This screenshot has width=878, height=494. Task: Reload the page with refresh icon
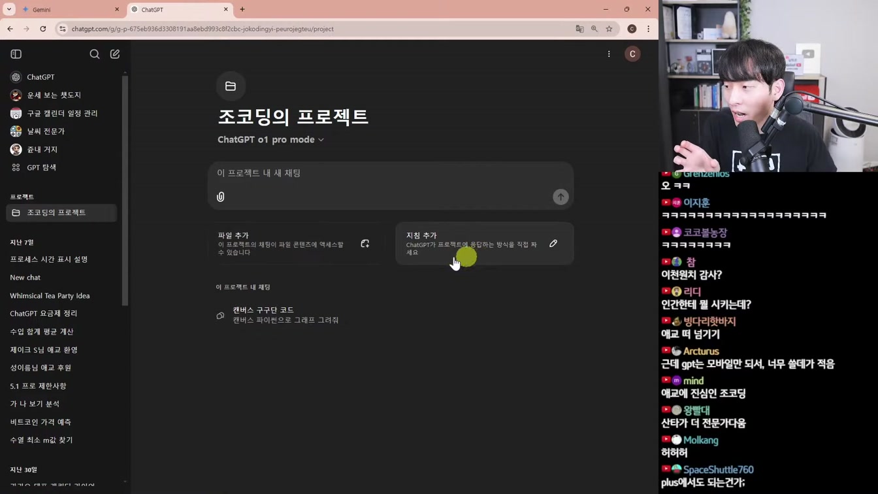(x=43, y=29)
